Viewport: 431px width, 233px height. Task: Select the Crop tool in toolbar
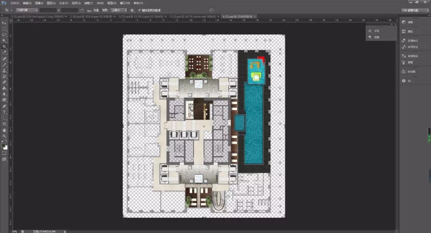[x=4, y=46]
